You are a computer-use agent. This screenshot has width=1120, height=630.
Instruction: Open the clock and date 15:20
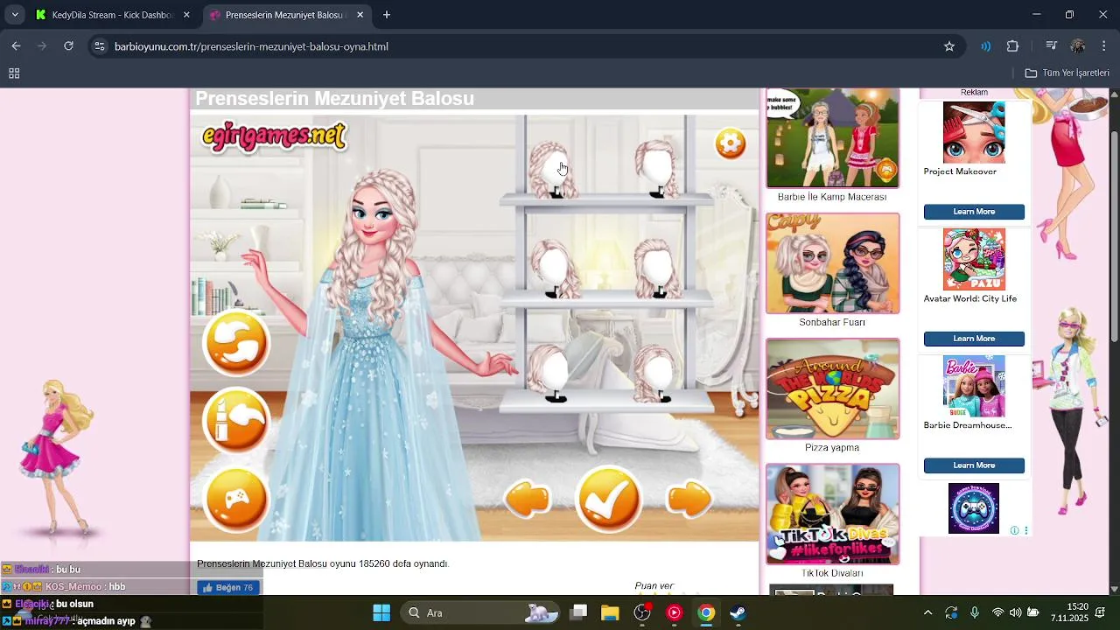[x=1069, y=612]
